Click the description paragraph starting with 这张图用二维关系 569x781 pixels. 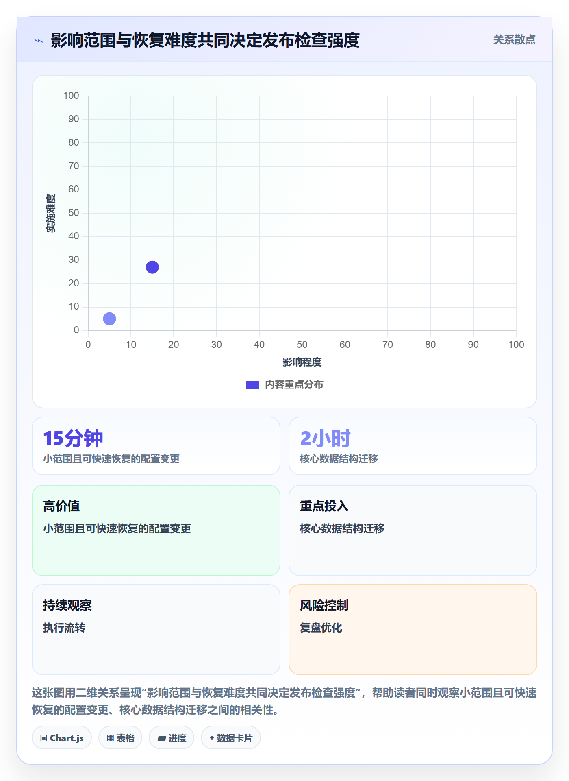click(x=284, y=701)
